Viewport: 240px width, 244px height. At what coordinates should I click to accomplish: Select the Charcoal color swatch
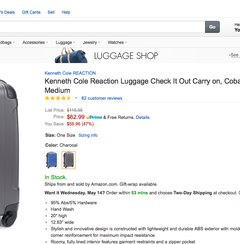pyautogui.click(x=69, y=160)
